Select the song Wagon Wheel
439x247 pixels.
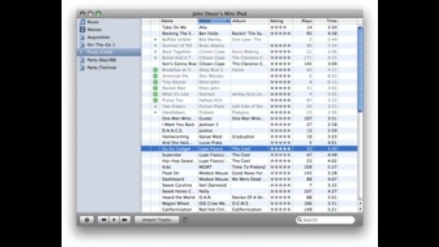click(x=176, y=203)
